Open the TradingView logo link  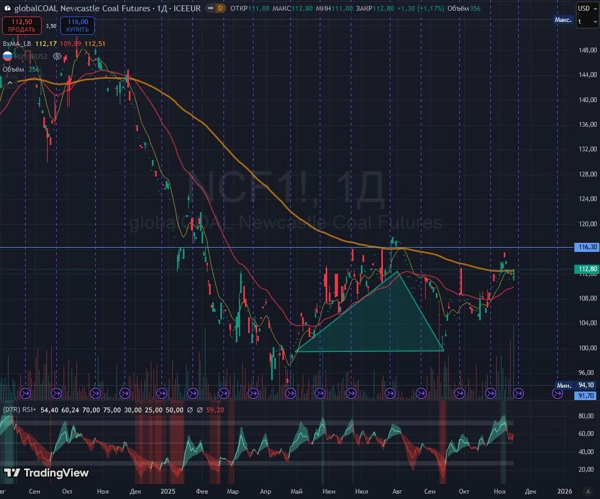pos(47,473)
